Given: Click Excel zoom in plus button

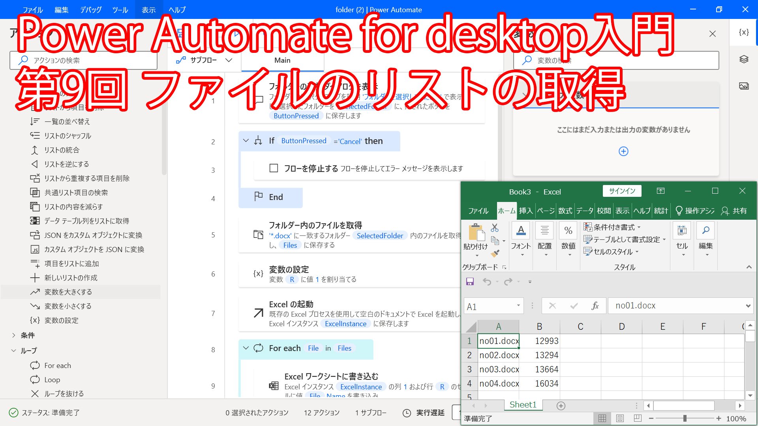Looking at the screenshot, I should pyautogui.click(x=719, y=419).
